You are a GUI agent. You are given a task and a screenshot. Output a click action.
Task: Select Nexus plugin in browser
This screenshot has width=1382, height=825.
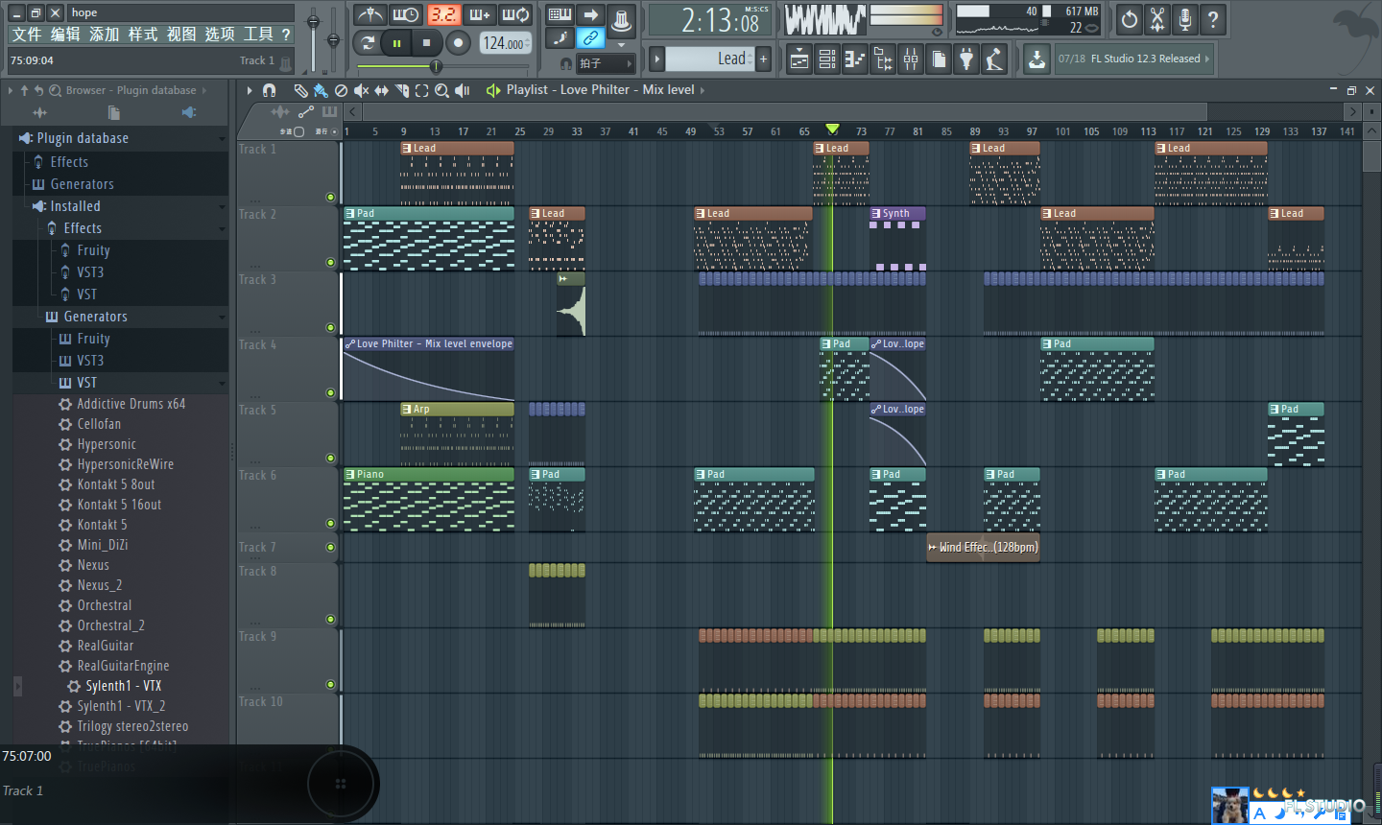point(93,565)
